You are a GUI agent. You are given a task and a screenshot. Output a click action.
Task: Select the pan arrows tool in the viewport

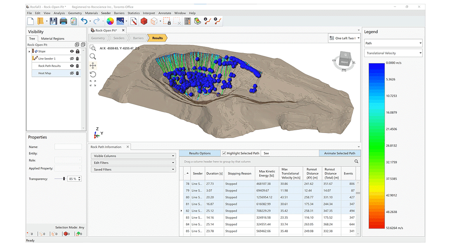[93, 65]
